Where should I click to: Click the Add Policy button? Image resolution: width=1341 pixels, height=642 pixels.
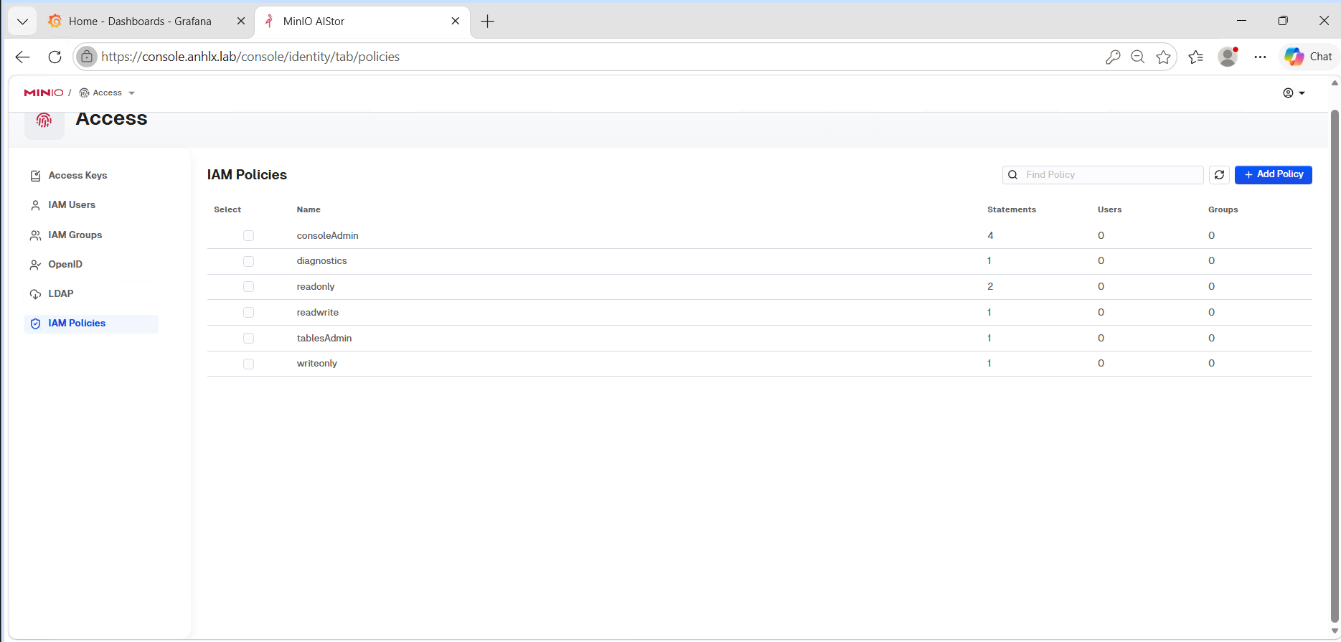tap(1273, 174)
